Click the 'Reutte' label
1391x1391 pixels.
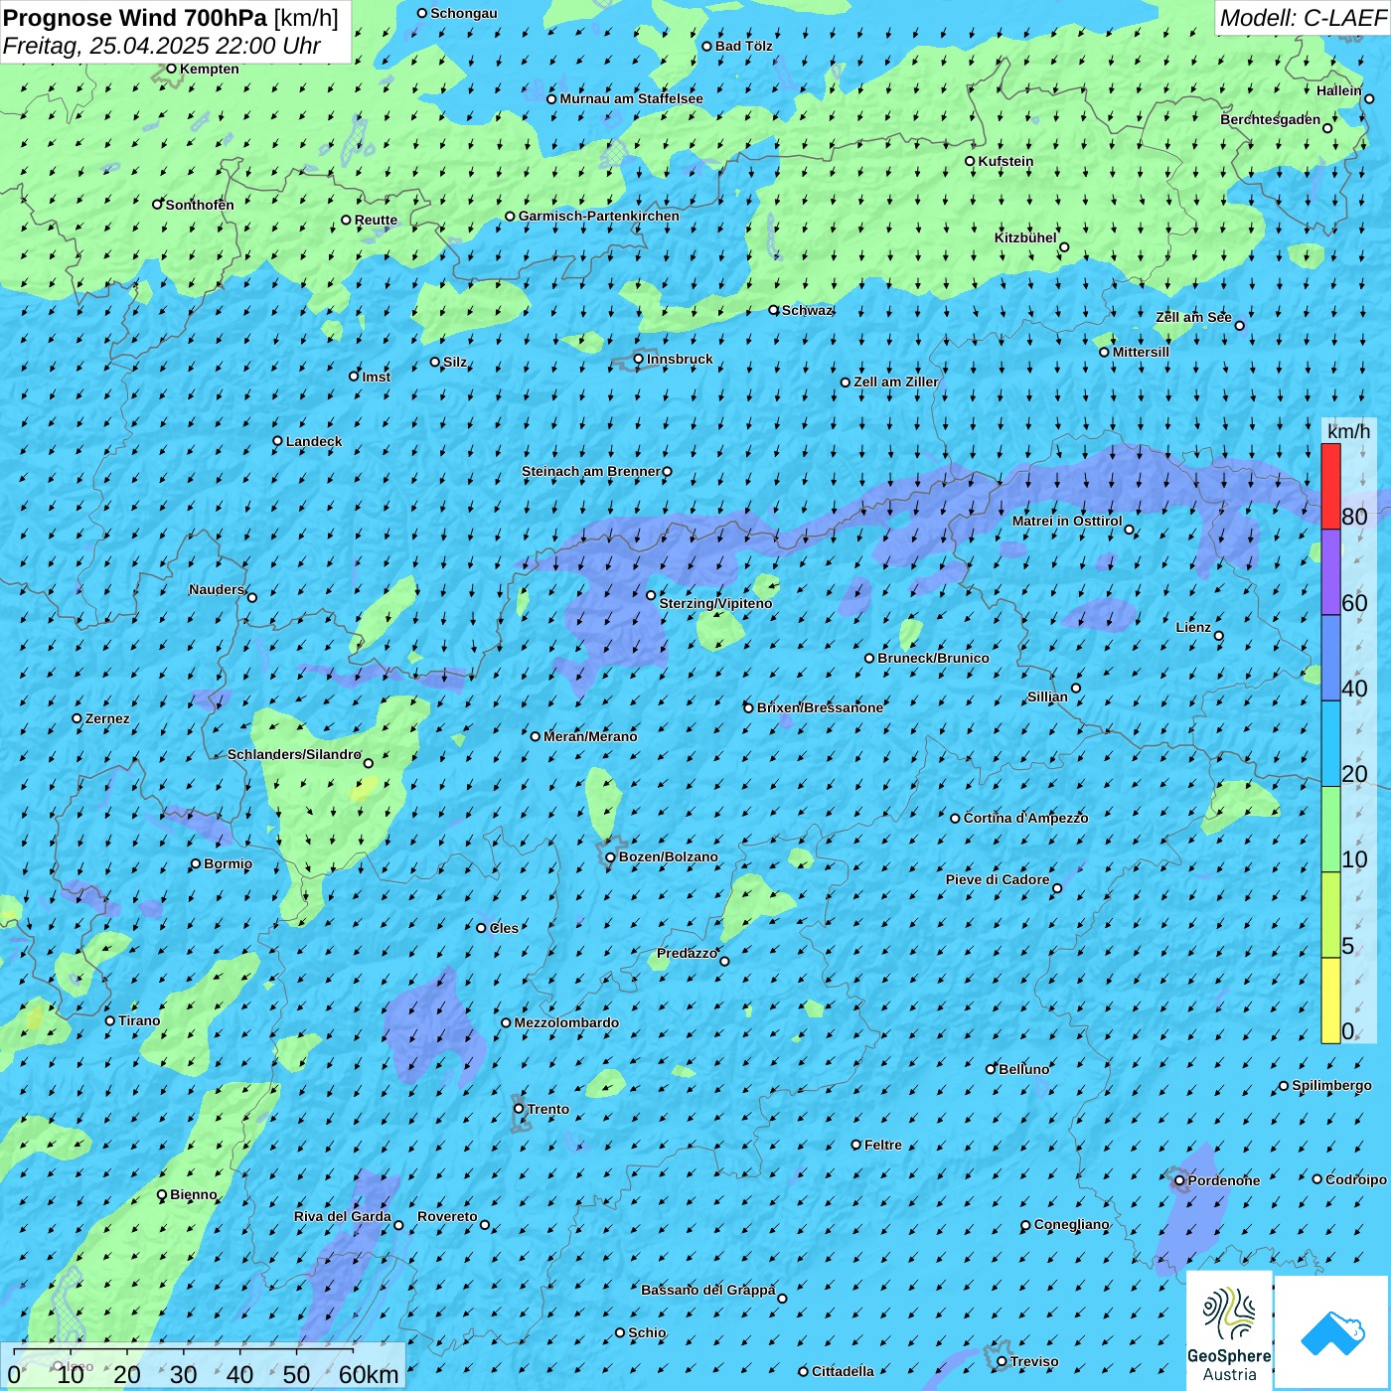point(376,221)
